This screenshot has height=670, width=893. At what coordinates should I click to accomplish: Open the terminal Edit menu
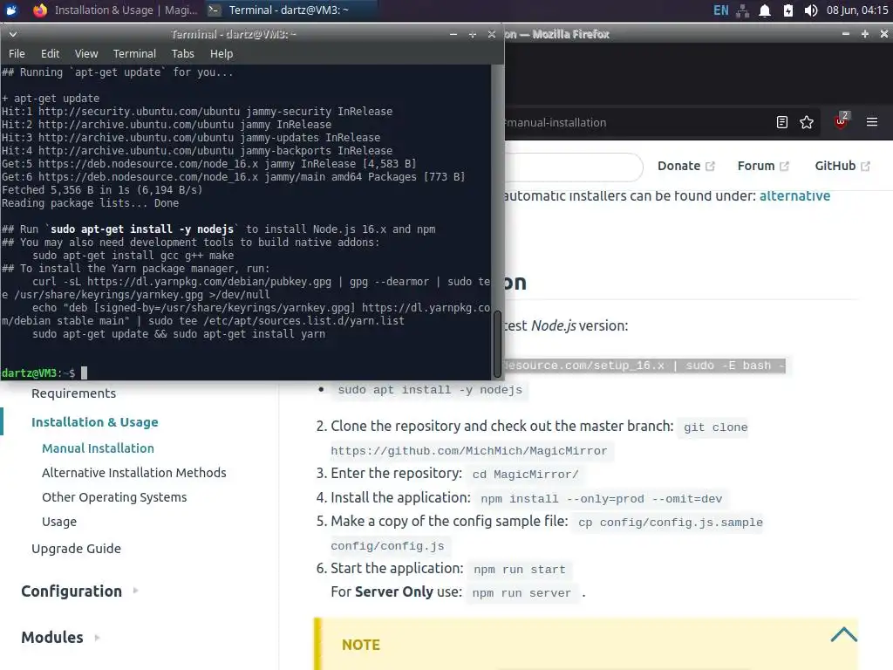[50, 53]
